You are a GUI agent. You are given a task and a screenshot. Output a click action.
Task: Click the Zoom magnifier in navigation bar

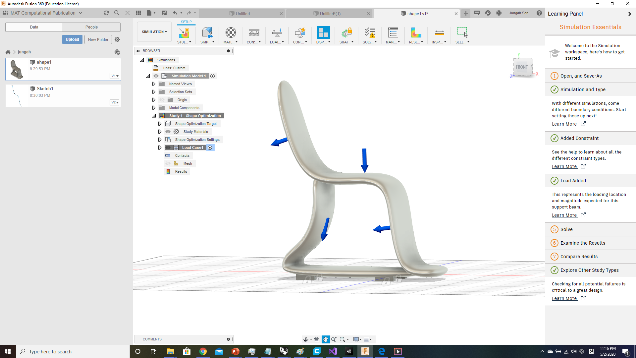pyautogui.click(x=335, y=339)
